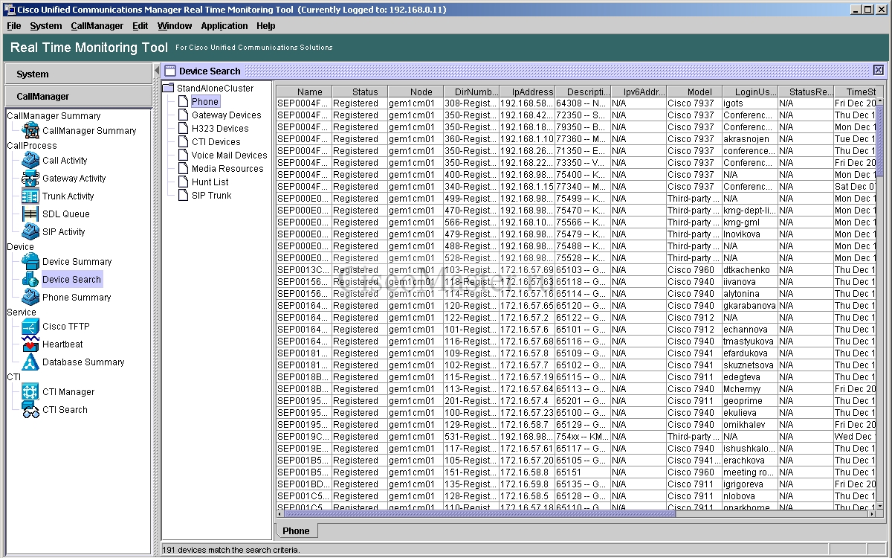Click the H323 Devices document icon

(184, 129)
